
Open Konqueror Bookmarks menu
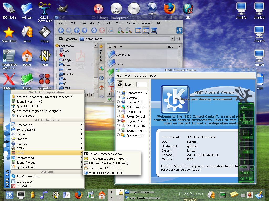click(x=105, y=23)
